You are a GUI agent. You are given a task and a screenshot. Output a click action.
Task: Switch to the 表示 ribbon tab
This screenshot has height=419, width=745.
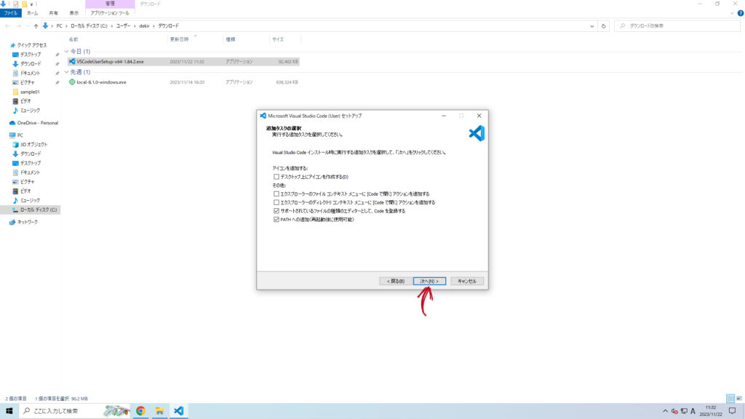[74, 13]
